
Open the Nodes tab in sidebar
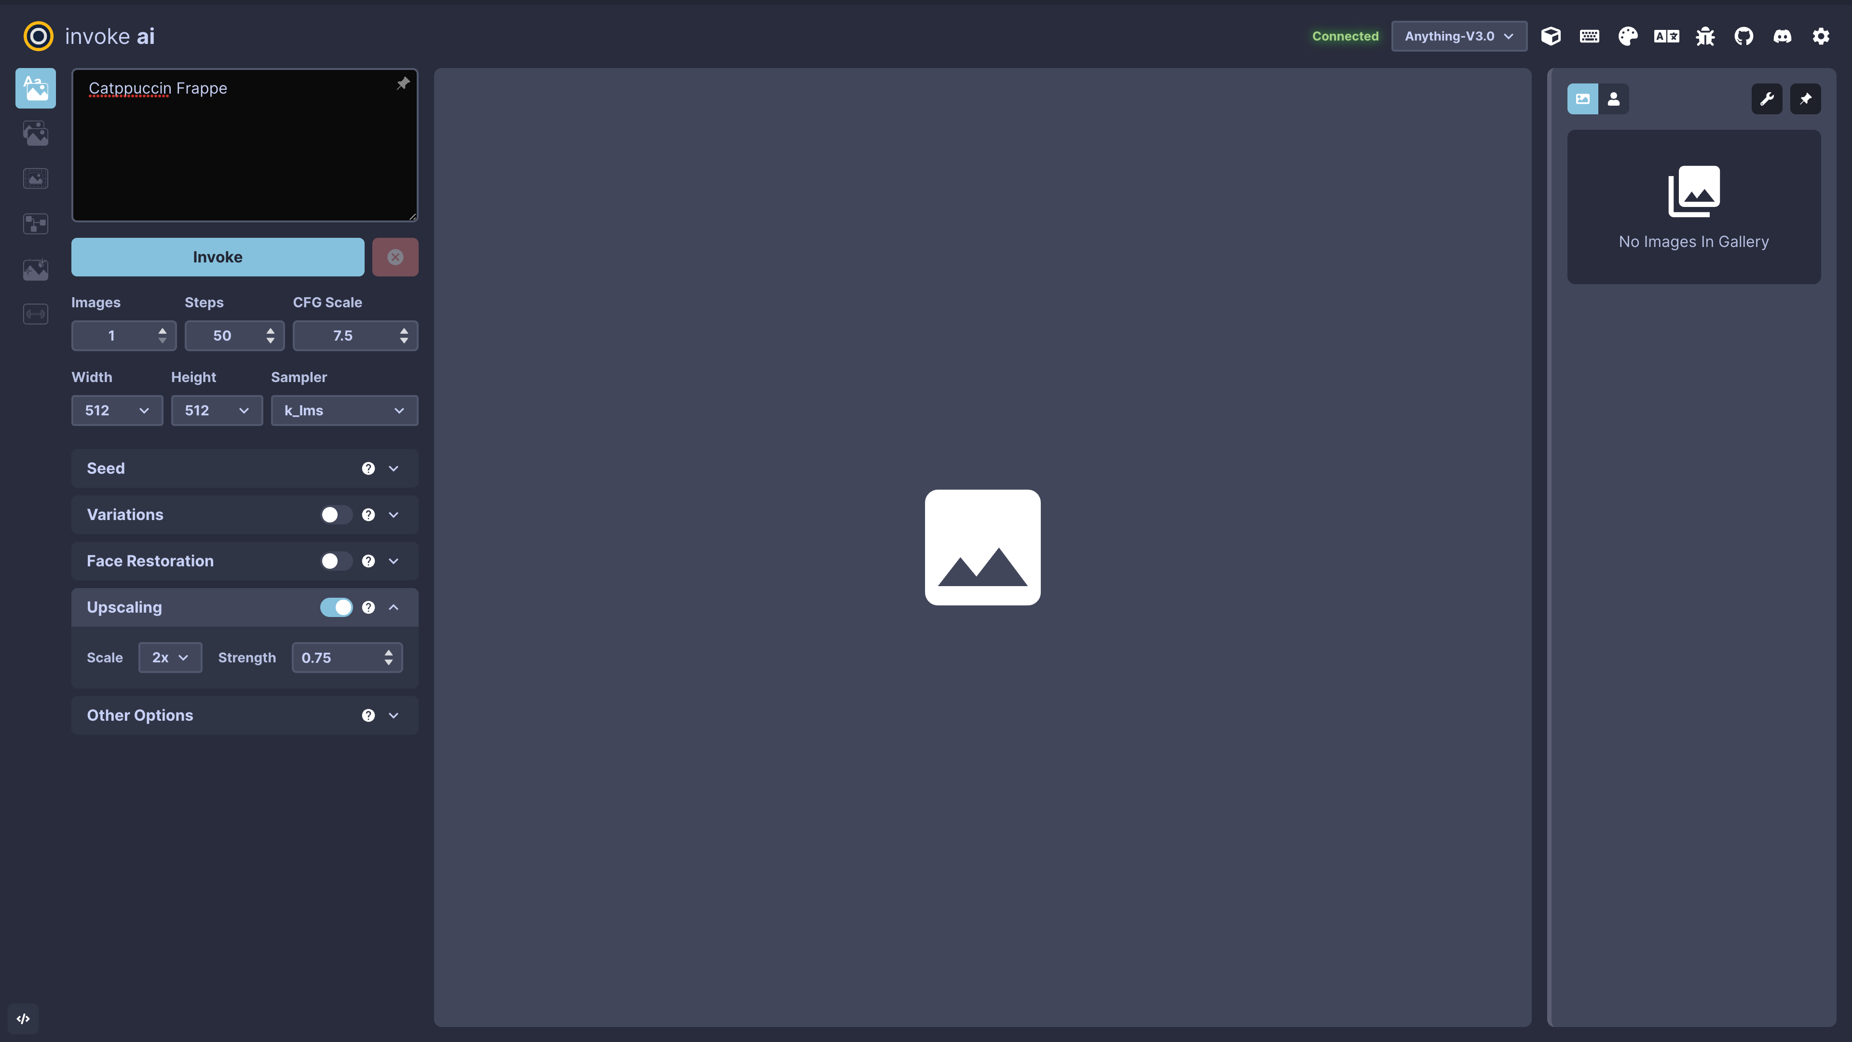tap(35, 224)
